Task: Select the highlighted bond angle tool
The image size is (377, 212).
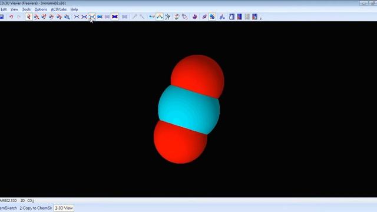Action: [x=160, y=16]
